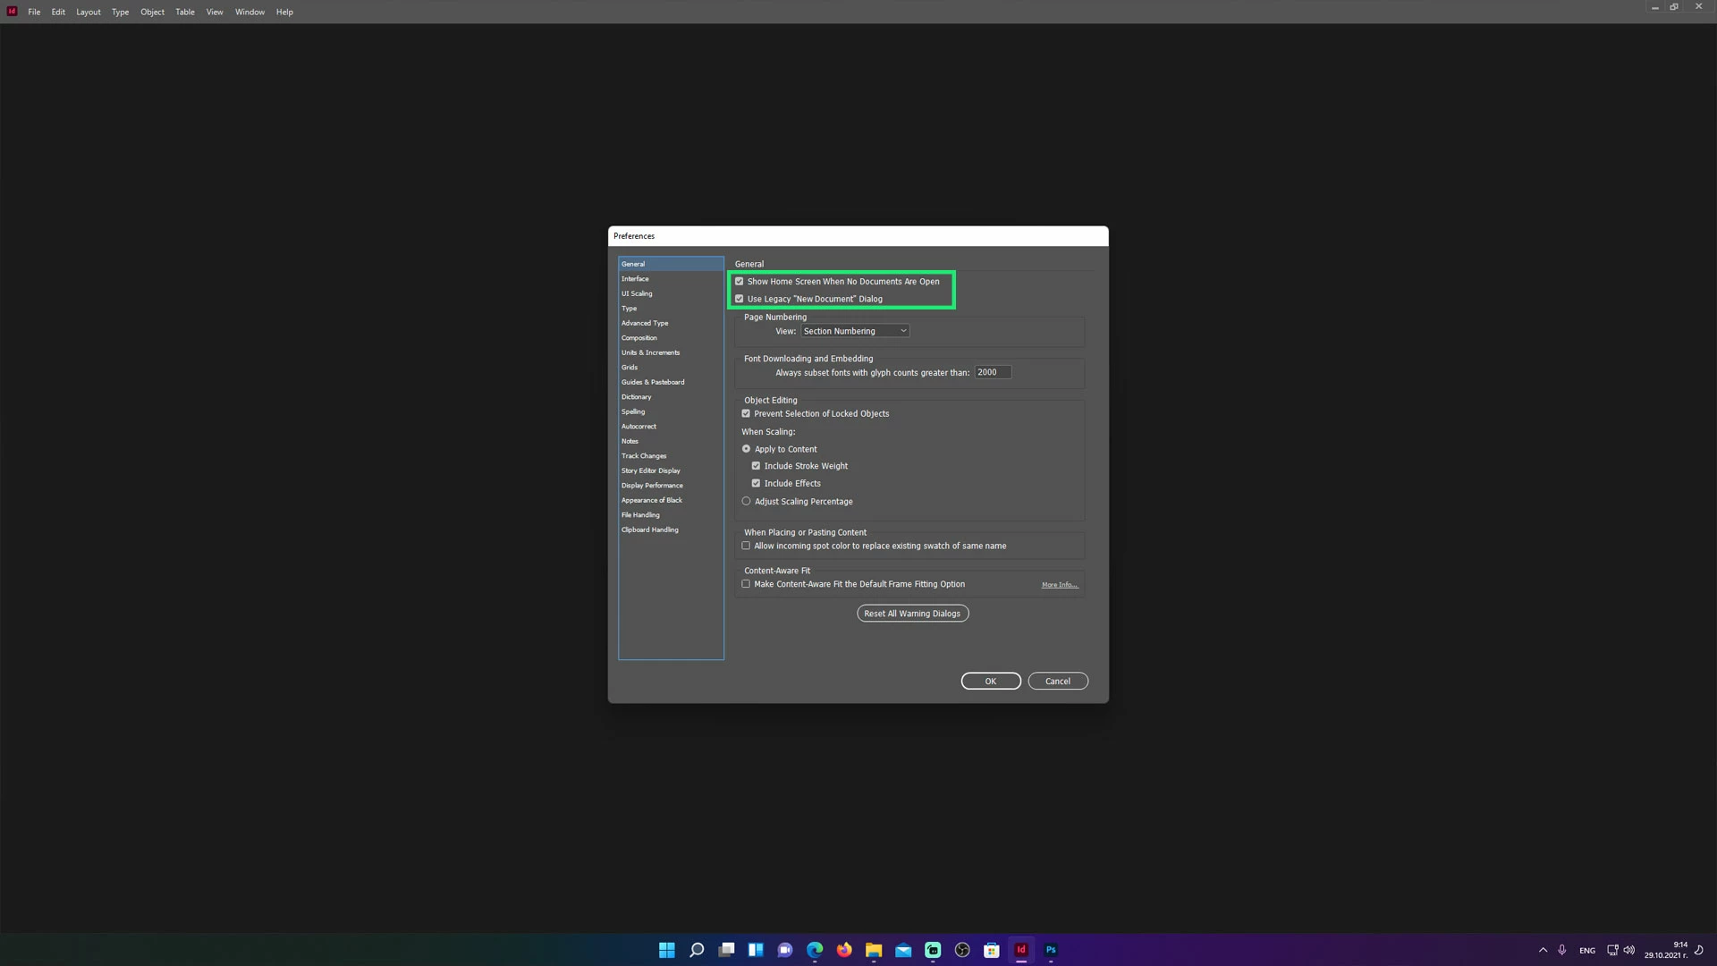
Task: Open the Display Performance preferences category
Action: [x=652, y=486]
